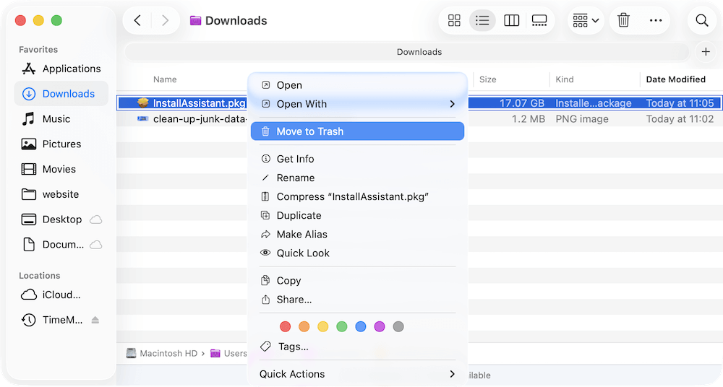Open iCloud Drive in sidebar Locations
723x387 pixels.
61,295
